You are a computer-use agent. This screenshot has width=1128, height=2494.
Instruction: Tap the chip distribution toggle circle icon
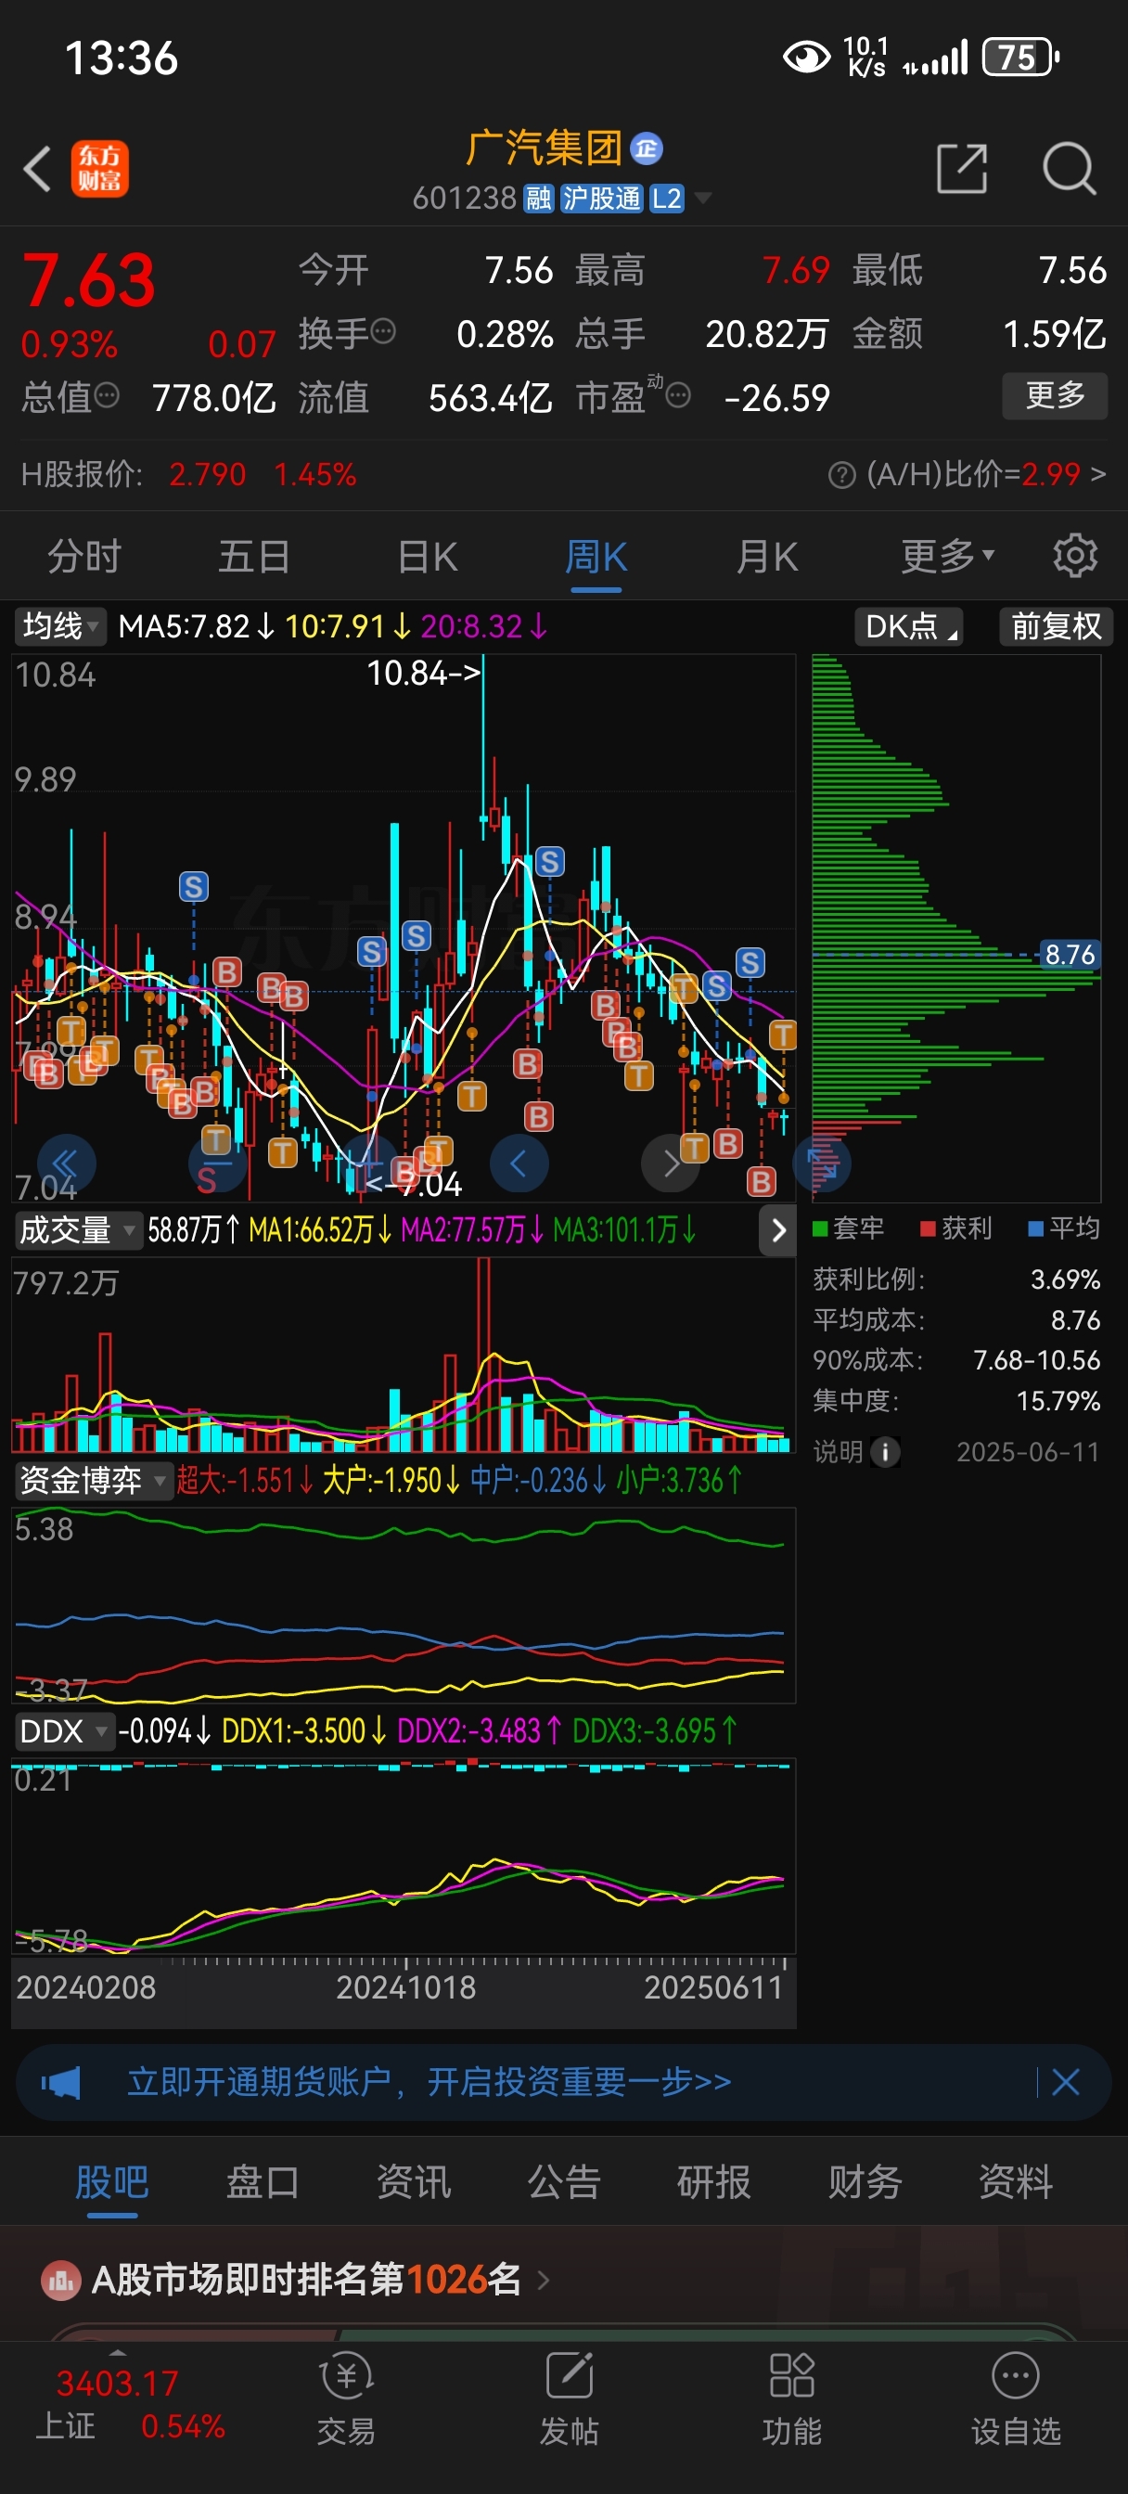(x=822, y=1163)
